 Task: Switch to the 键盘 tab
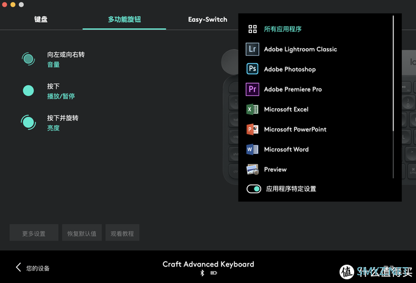[x=41, y=20]
